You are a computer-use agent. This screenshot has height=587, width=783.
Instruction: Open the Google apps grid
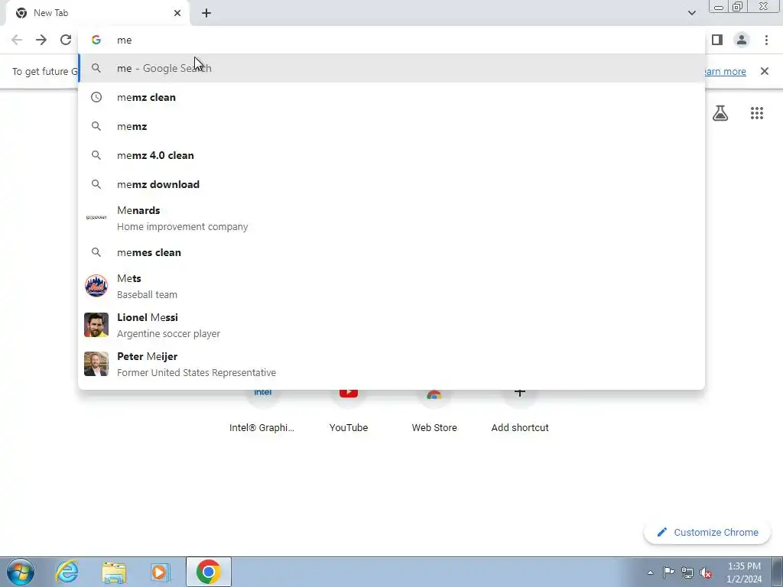click(x=757, y=113)
